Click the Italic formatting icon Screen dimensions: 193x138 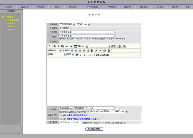[81, 55]
